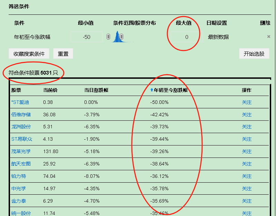Click the current price 131.80
276x216 pixels.
click(x=51, y=151)
